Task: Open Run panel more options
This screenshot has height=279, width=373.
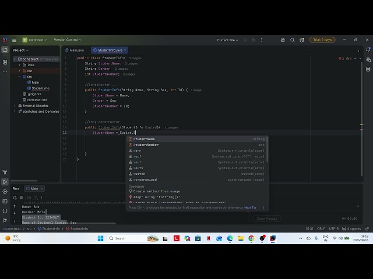Action: coord(41,198)
